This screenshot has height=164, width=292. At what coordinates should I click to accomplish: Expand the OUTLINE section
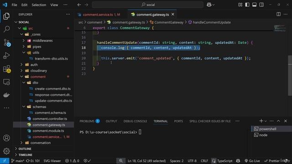(44, 149)
